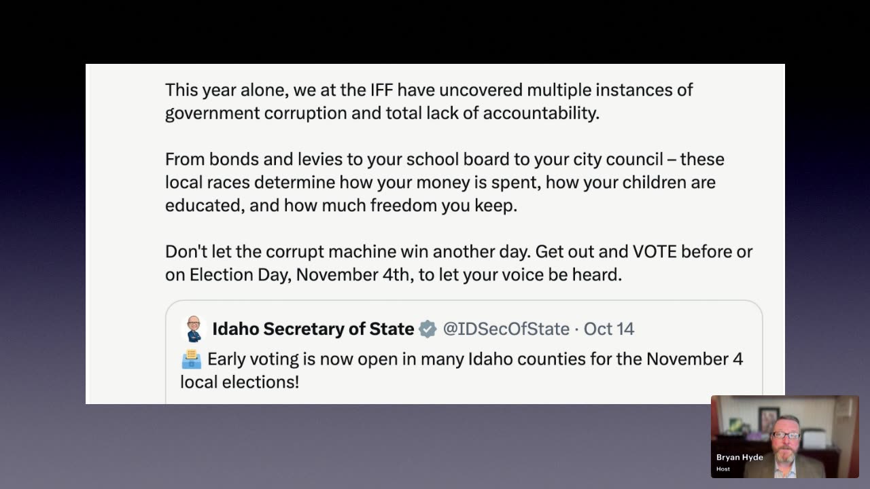870x489 pixels.
Task: Click the paragraph starting "This year alone"
Action: (428, 101)
